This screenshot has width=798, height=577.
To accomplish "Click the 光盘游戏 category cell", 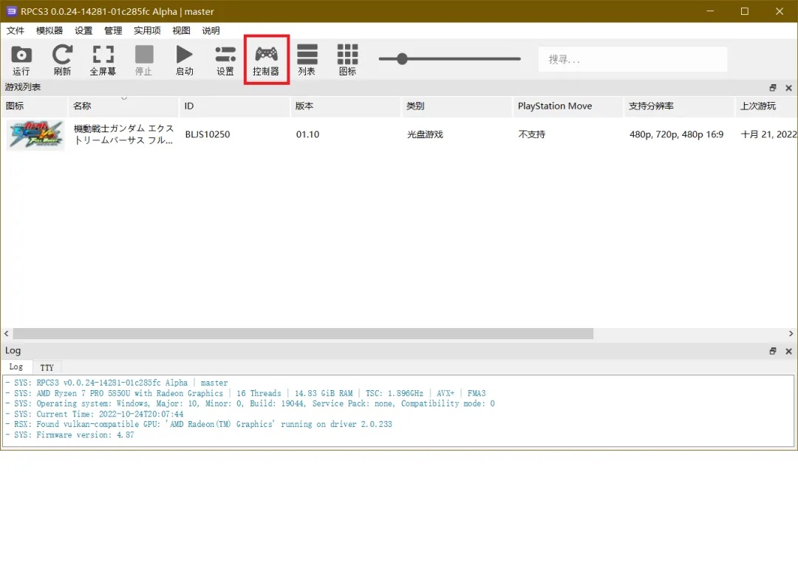I will tap(425, 134).
